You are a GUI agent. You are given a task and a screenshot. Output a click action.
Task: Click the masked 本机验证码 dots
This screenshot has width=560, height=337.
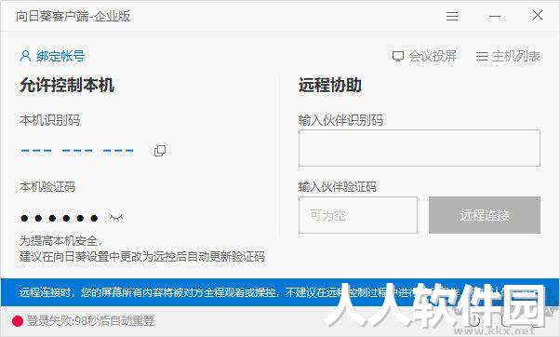tap(59, 218)
